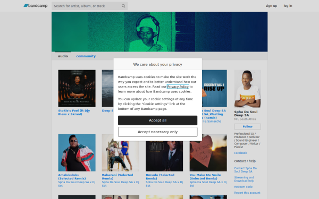Open You Make Me Smile (Selected Remix) link
Image resolution: width=319 pixels, height=199 pixels.
[205, 177]
